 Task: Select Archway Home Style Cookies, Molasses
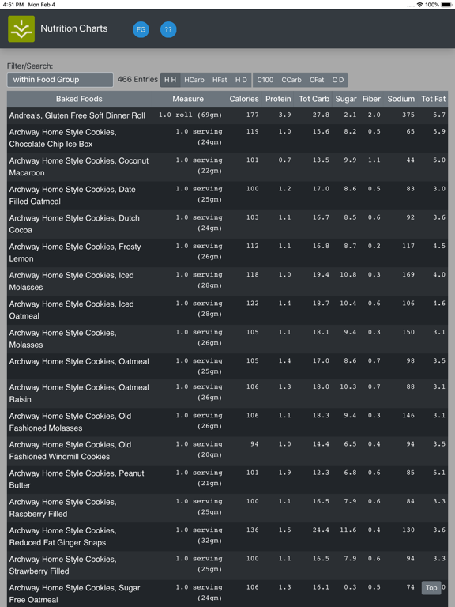(227, 339)
